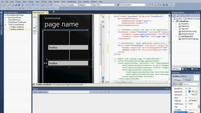
Task: Toggle Style property marker square
Action: pyautogui.click(x=186, y=98)
